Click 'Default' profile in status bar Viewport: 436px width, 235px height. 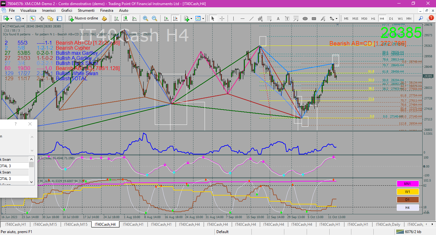click(222, 232)
